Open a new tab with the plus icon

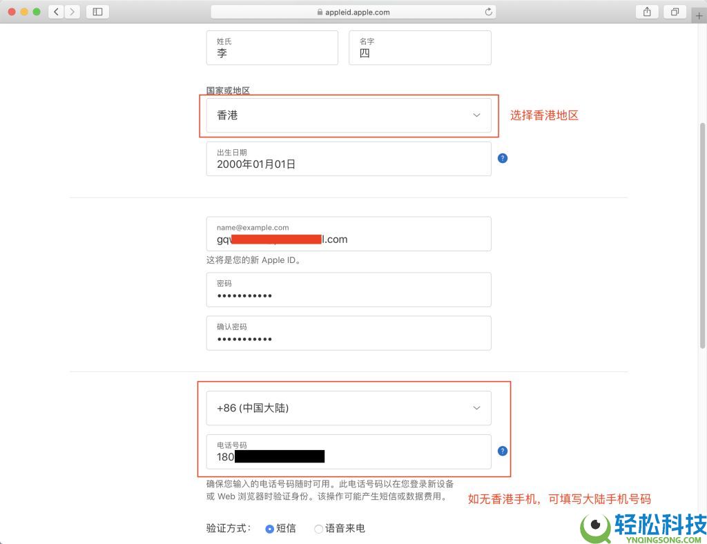699,16
